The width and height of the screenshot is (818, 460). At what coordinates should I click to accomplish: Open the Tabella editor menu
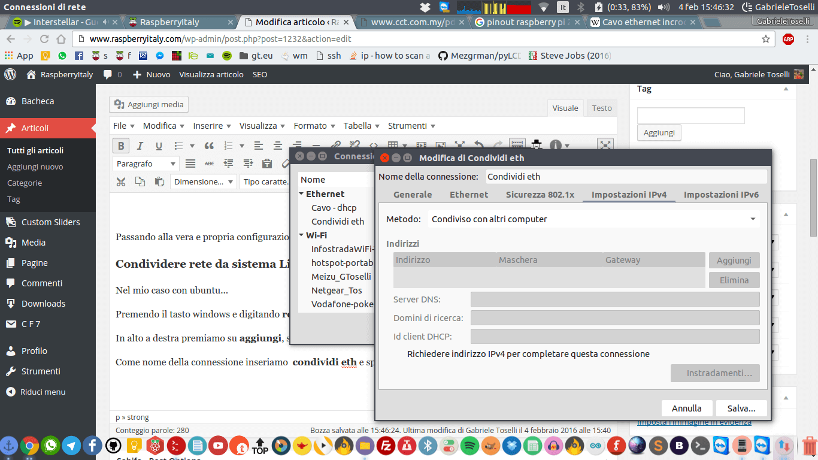click(361, 126)
